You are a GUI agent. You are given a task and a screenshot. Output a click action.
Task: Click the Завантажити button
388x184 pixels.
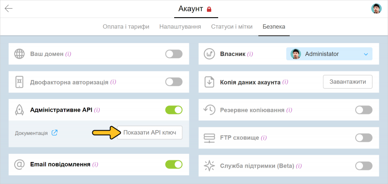pos(347,81)
